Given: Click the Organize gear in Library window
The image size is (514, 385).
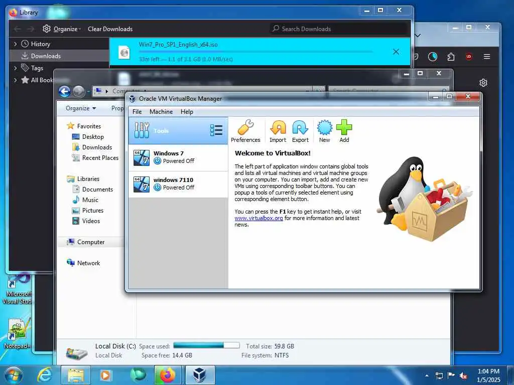Looking at the screenshot, I should [47, 29].
